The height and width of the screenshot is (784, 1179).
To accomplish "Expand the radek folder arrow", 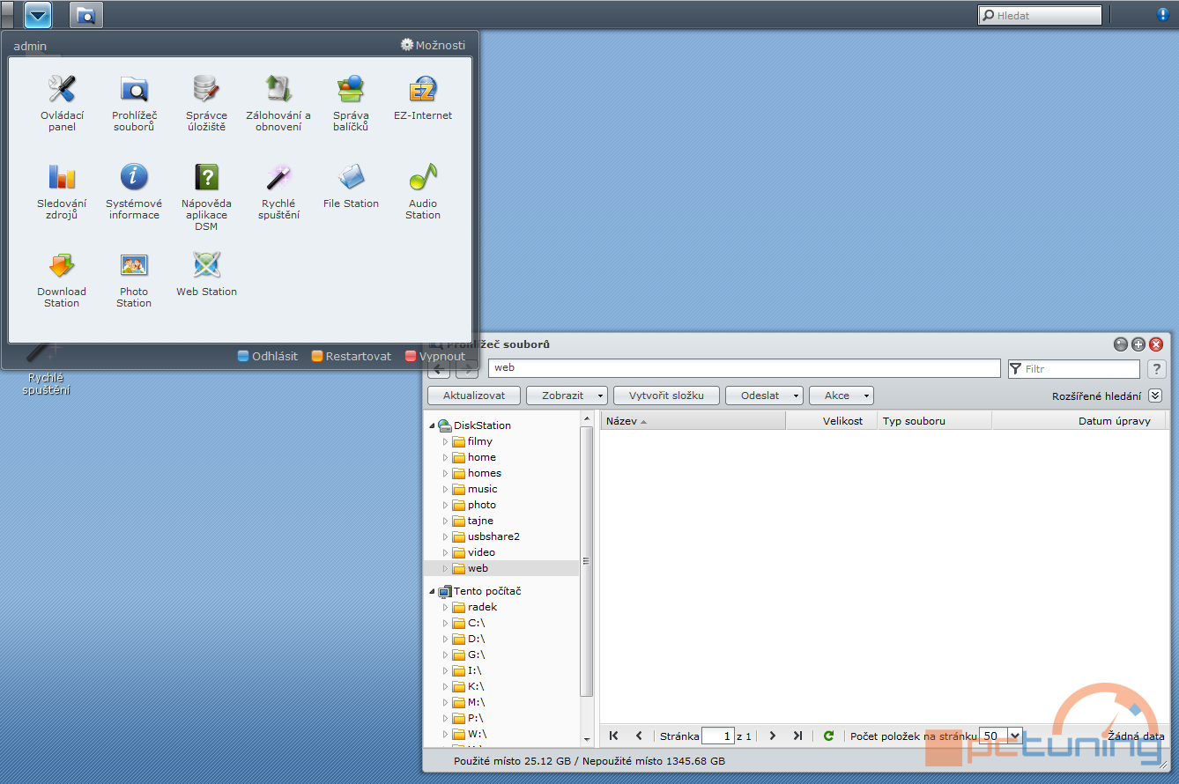I will [x=446, y=607].
